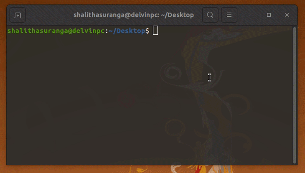Click the blue ~/Desktop path in prompt
Viewport: 305px width, 173px height.
pyautogui.click(x=127, y=31)
